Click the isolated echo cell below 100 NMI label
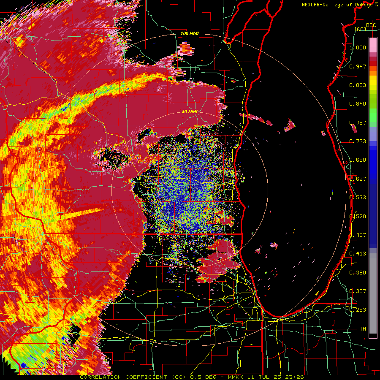The height and width of the screenshot is (380, 380). (x=186, y=48)
